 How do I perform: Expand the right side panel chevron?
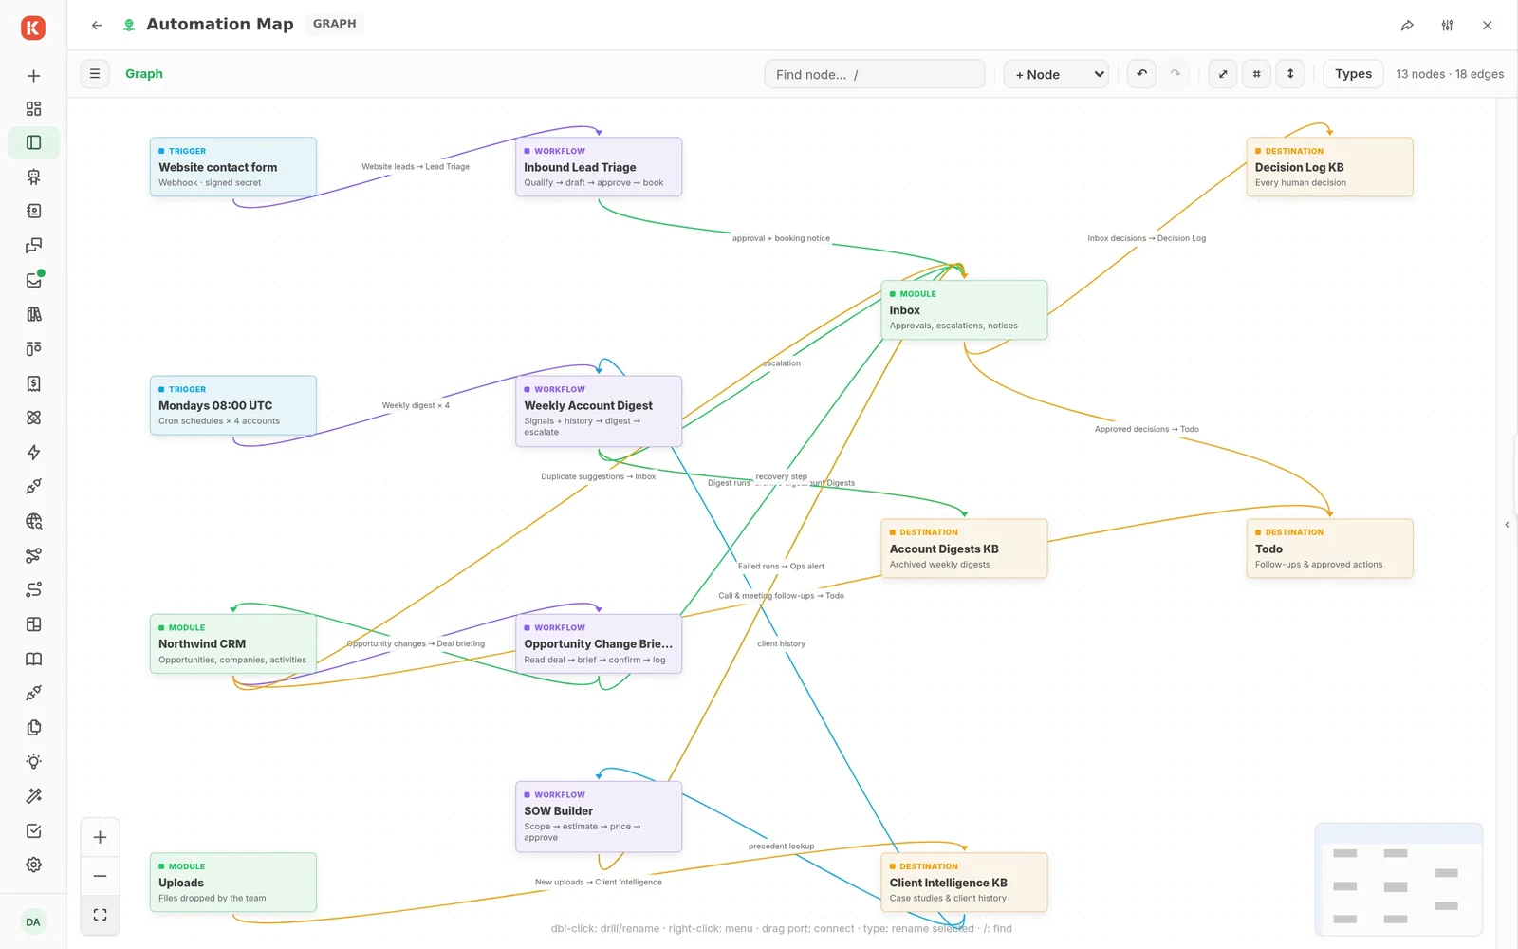click(x=1507, y=525)
